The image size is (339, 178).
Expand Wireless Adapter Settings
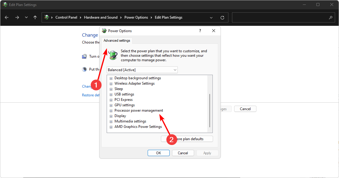pyautogui.click(x=111, y=84)
